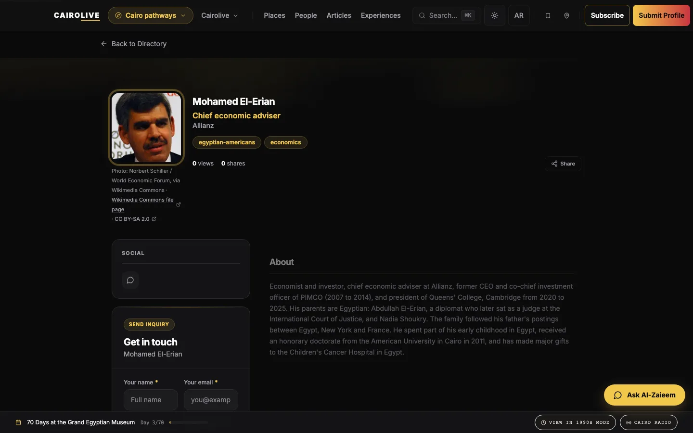Open Mohamed El-Erian's profile photo
The image size is (693, 433).
click(146, 127)
